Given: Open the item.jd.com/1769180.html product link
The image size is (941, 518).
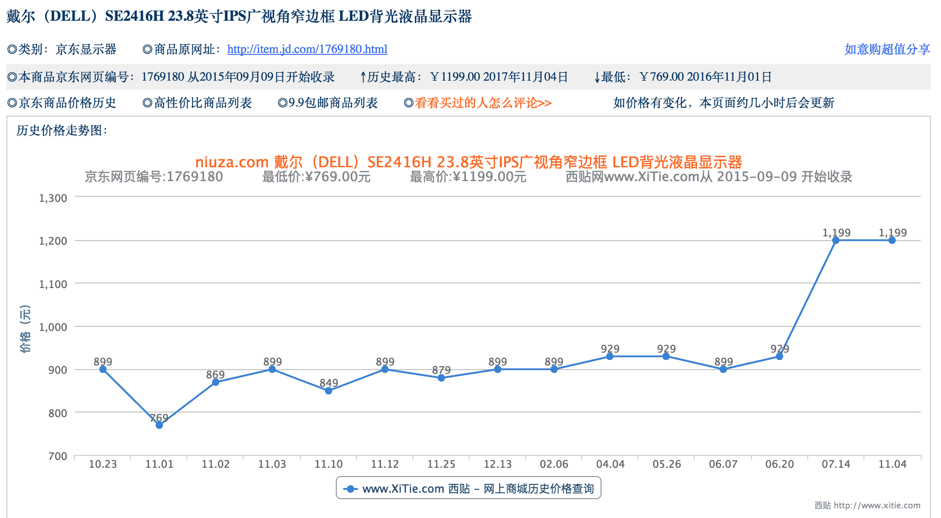Looking at the screenshot, I should click(307, 49).
